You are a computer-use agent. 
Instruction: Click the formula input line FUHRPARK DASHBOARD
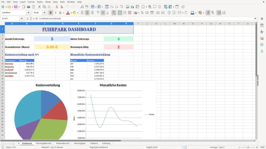[146, 19]
